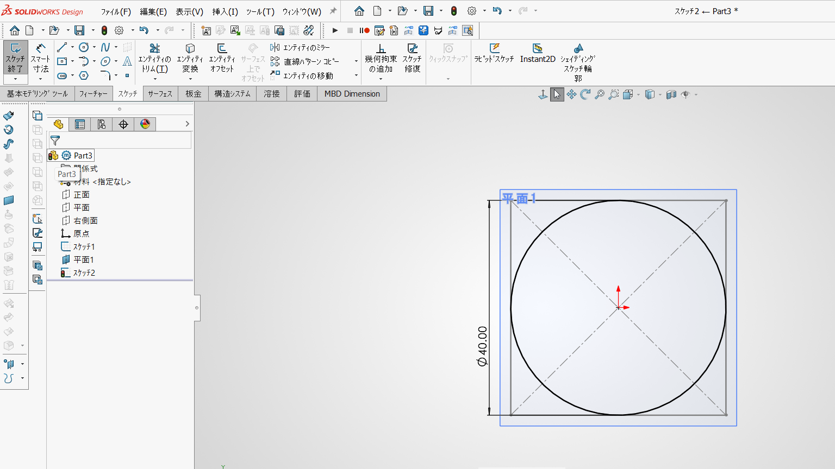Select the sketch Point tool

[127, 75]
